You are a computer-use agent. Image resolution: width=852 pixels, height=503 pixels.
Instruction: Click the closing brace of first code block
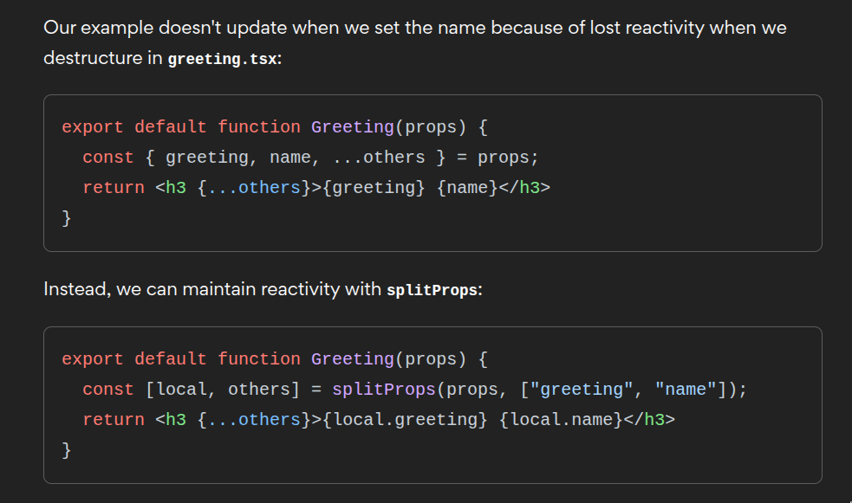coord(66,218)
